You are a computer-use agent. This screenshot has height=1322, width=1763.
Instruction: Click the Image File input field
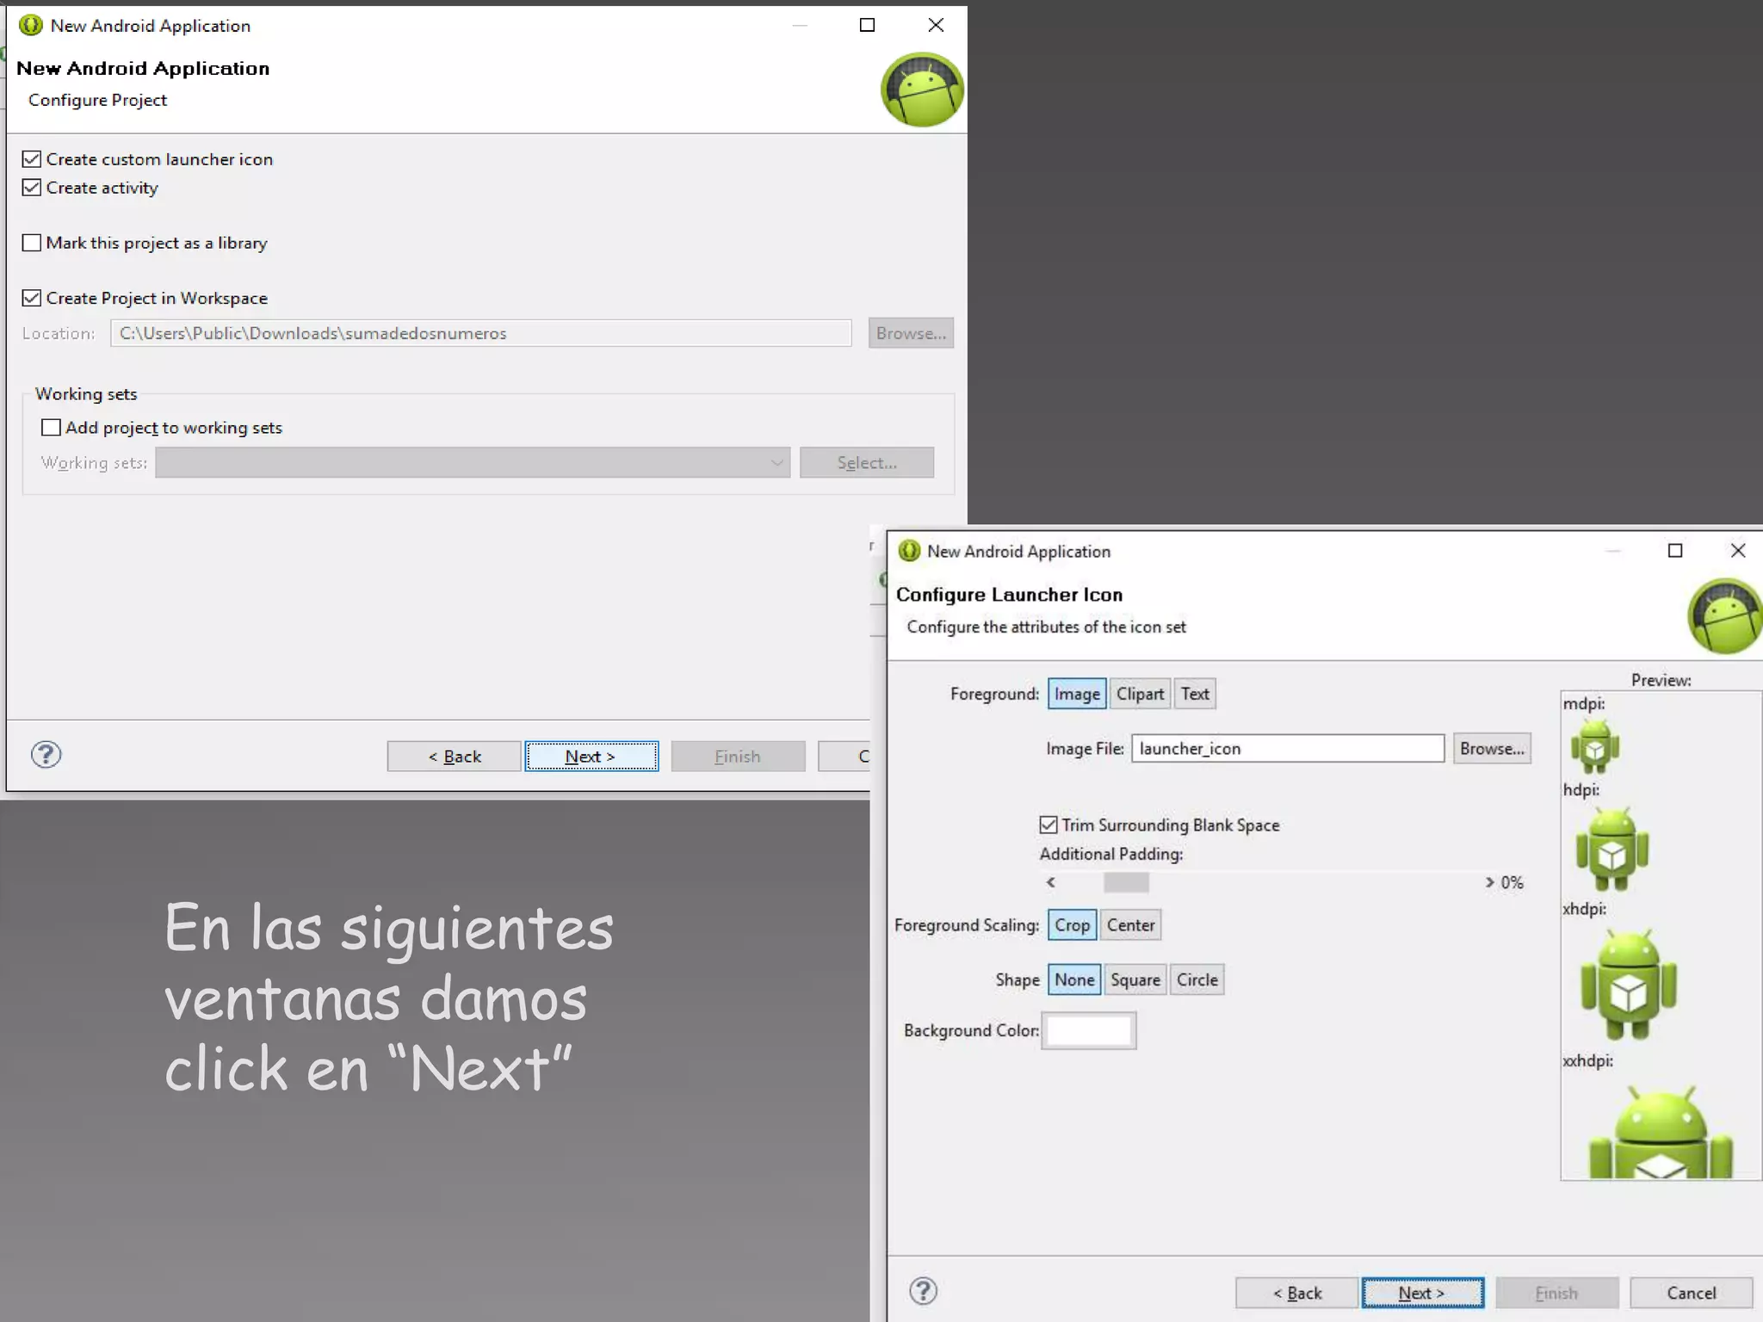tap(1288, 749)
